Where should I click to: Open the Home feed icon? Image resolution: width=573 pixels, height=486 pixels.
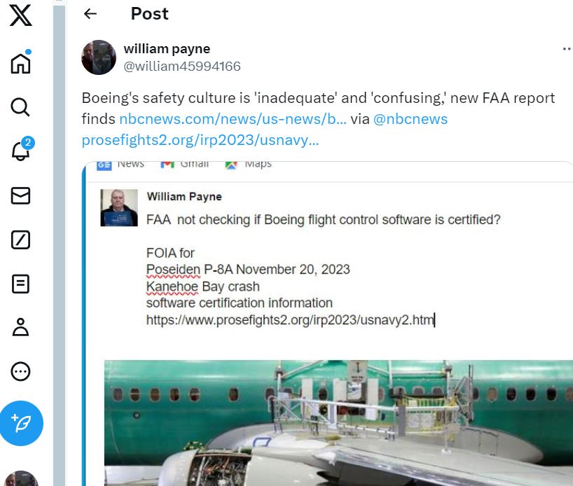coord(21,62)
